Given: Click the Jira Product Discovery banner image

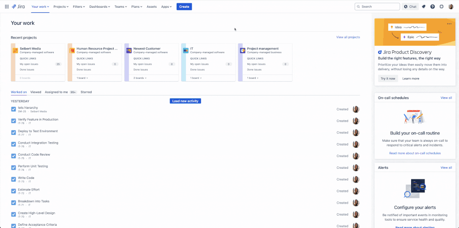Looking at the screenshot, I should [415, 32].
